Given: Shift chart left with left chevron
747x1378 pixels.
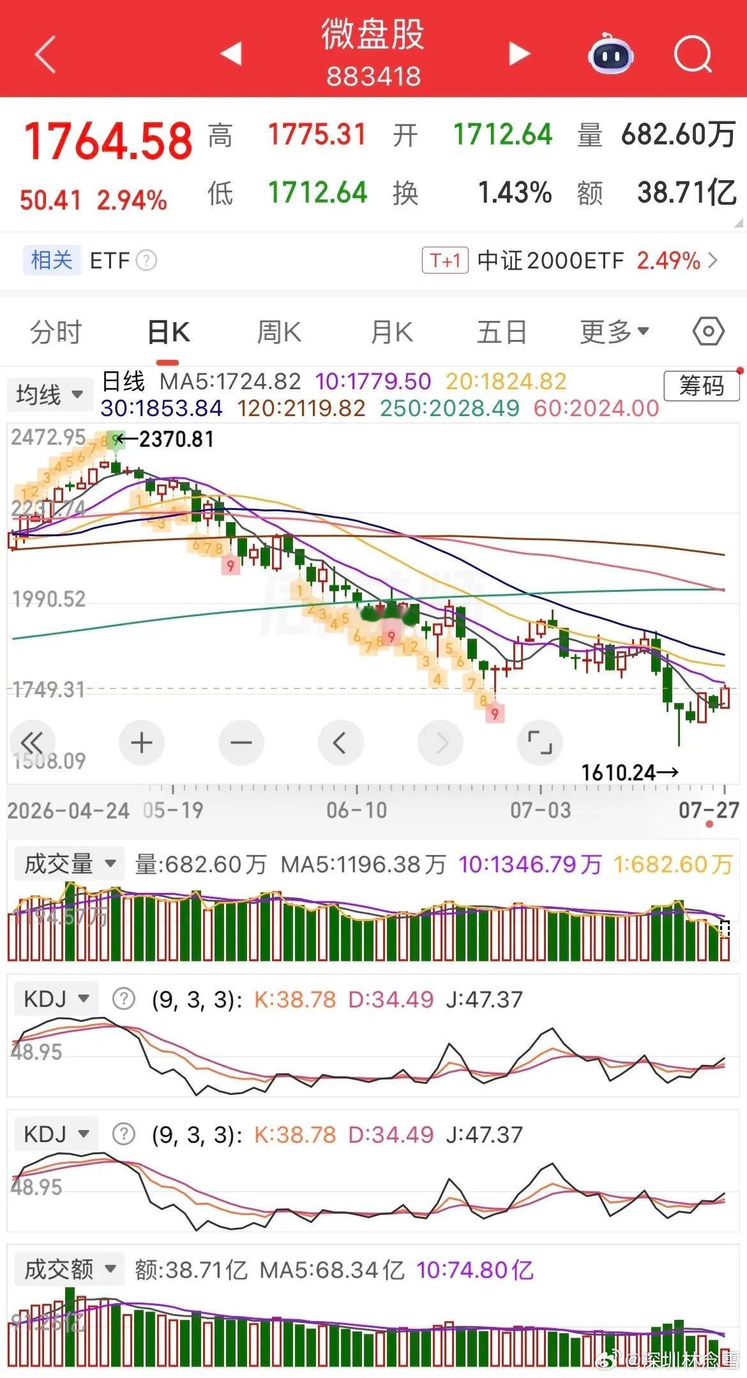Looking at the screenshot, I should [x=340, y=742].
